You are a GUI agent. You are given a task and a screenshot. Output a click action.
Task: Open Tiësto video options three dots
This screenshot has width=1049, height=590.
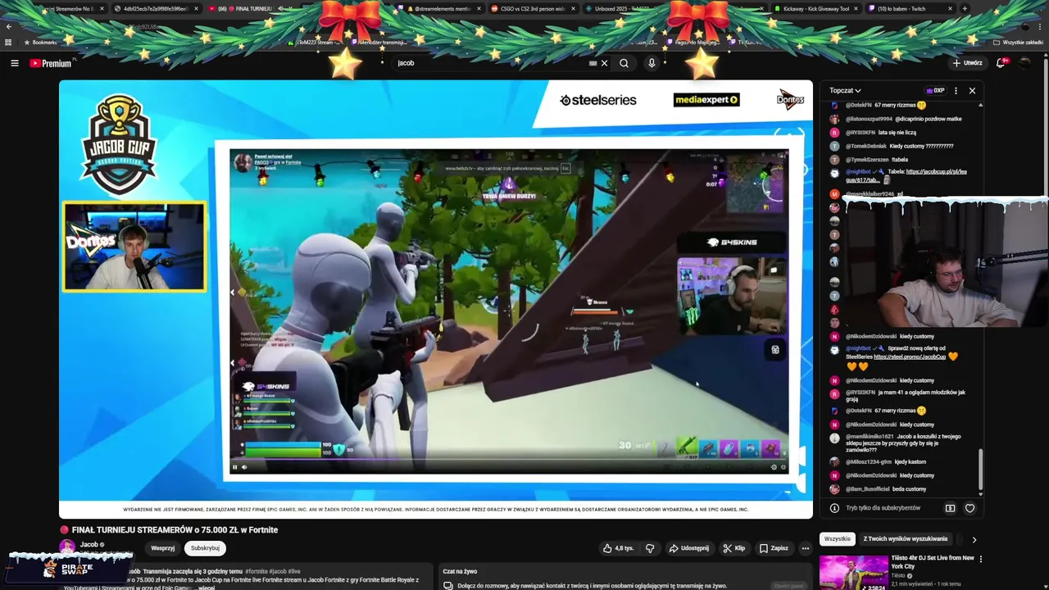(980, 559)
